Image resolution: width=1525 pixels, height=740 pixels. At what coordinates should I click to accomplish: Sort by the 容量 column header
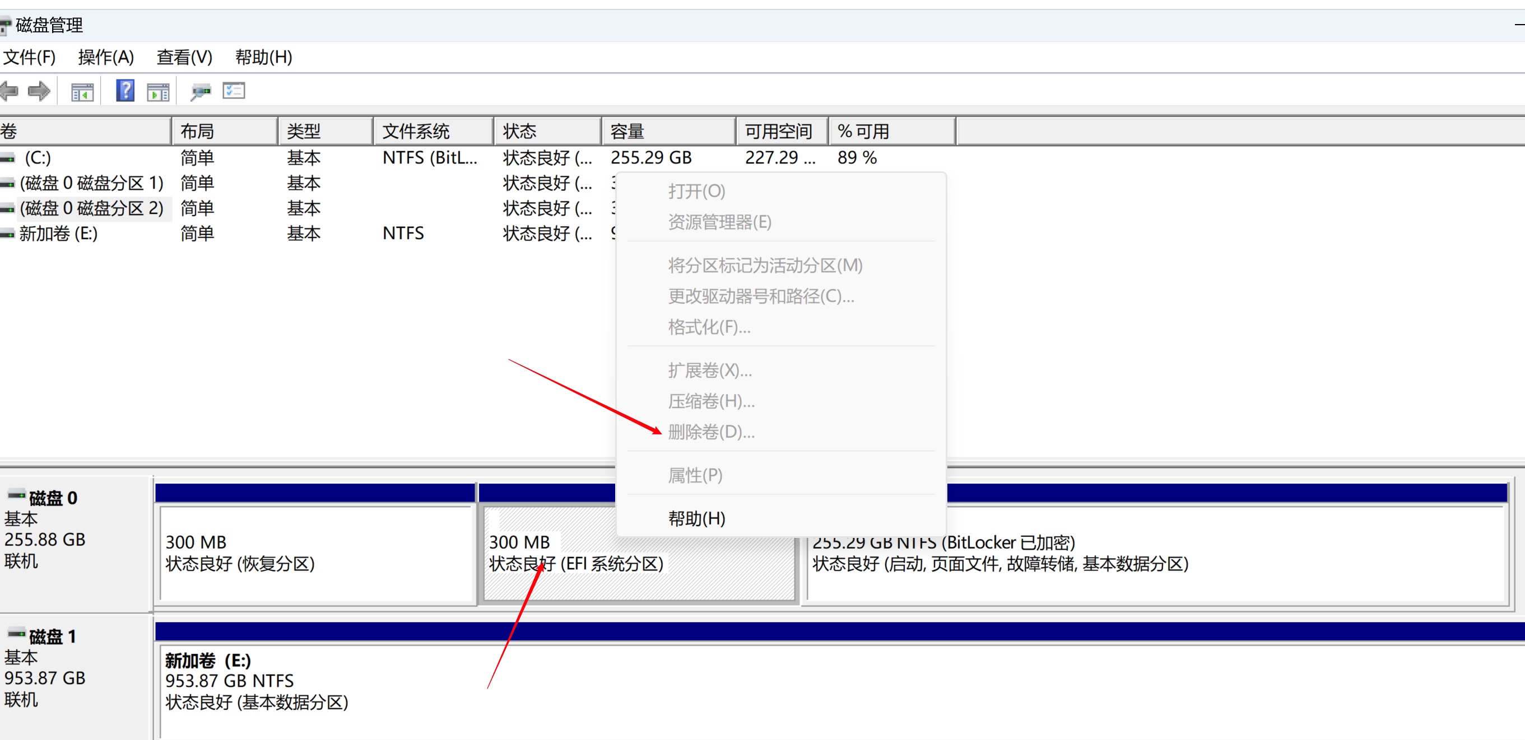click(x=669, y=132)
